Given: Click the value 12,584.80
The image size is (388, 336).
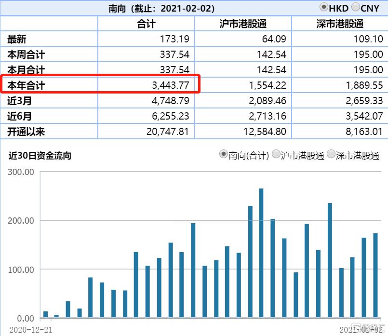Looking at the screenshot, I should click(265, 132).
